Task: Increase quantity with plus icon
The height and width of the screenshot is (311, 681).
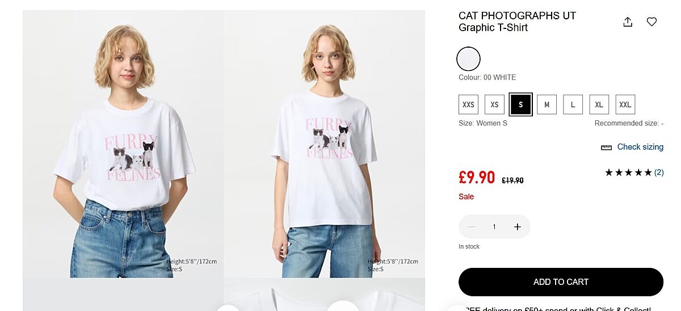Action: point(517,227)
